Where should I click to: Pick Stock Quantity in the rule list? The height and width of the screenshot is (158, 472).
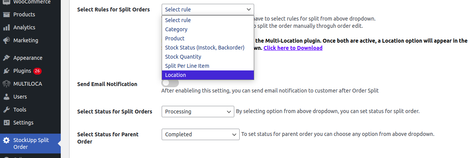click(x=183, y=57)
